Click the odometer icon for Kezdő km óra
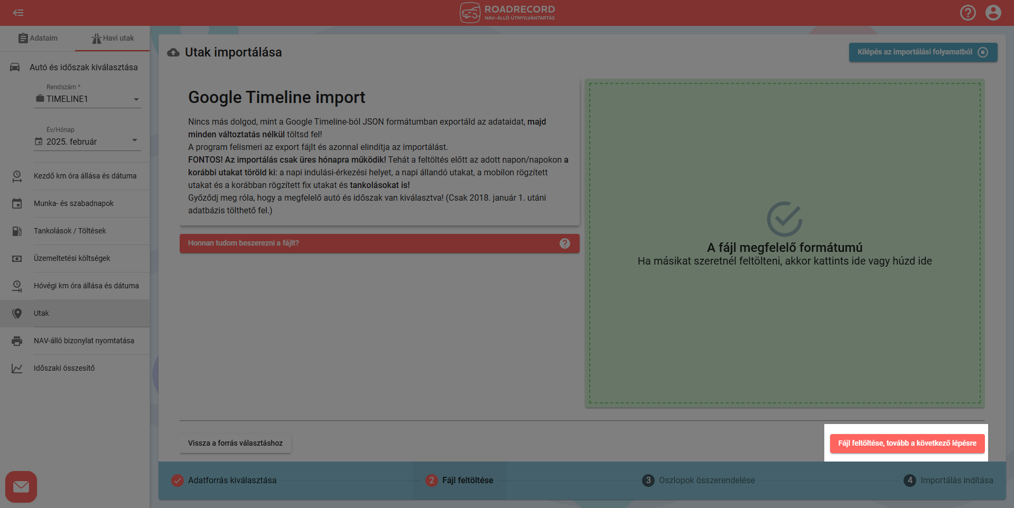Viewport: 1014px width, 508px height. (17, 176)
